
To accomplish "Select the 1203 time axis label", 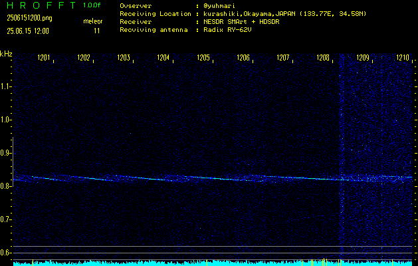I will pyautogui.click(x=124, y=58).
